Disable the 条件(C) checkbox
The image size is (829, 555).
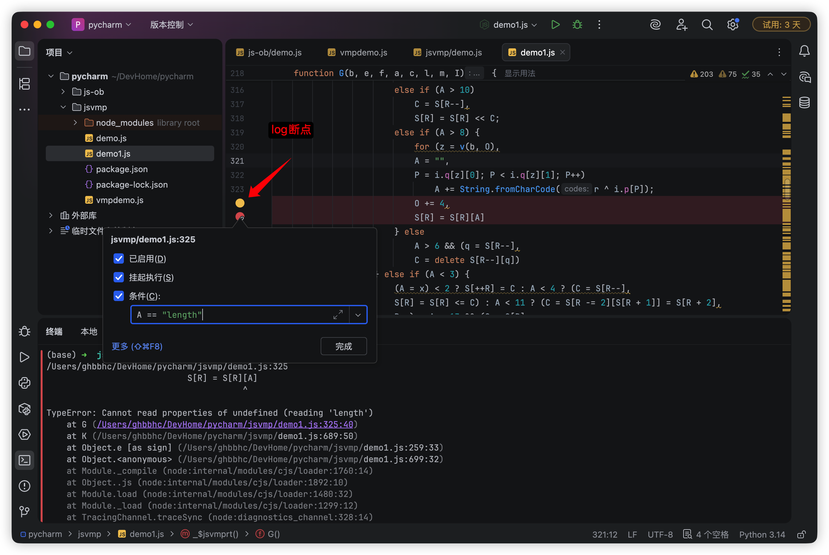(119, 296)
